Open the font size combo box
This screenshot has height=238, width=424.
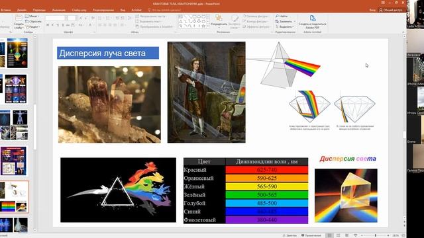click(x=72, y=18)
